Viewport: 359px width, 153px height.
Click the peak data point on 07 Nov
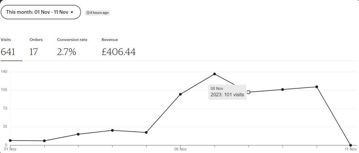[x=215, y=74]
